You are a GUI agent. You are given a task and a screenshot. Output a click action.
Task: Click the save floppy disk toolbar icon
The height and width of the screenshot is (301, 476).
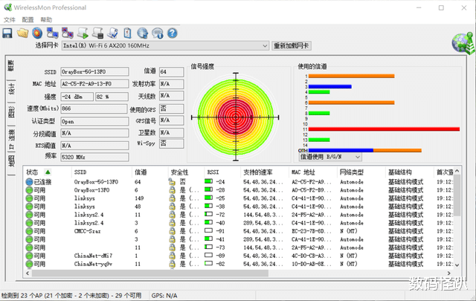[7, 33]
